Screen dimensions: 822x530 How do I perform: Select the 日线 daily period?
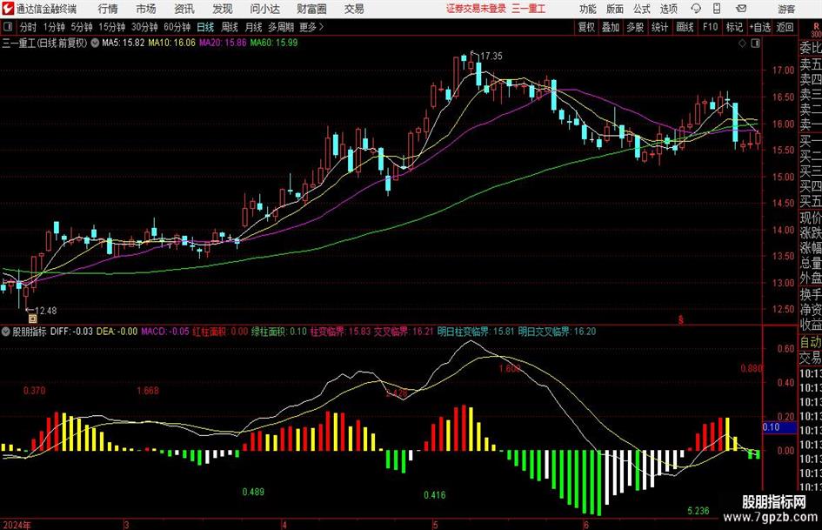(205, 27)
